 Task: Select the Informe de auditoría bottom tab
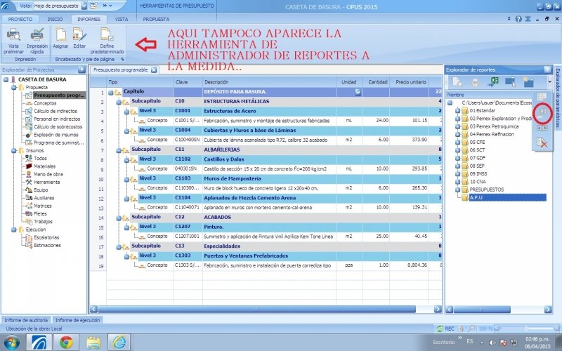coord(25,320)
